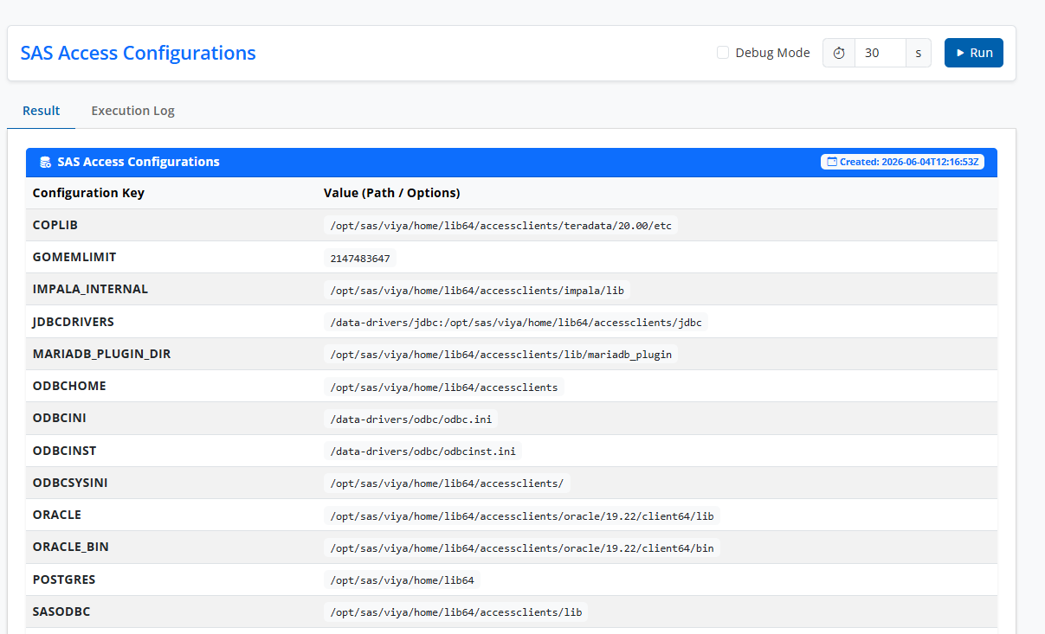This screenshot has width=1045, height=634.
Task: Select the GOMEMLIMIT configuration key
Action: tap(74, 257)
